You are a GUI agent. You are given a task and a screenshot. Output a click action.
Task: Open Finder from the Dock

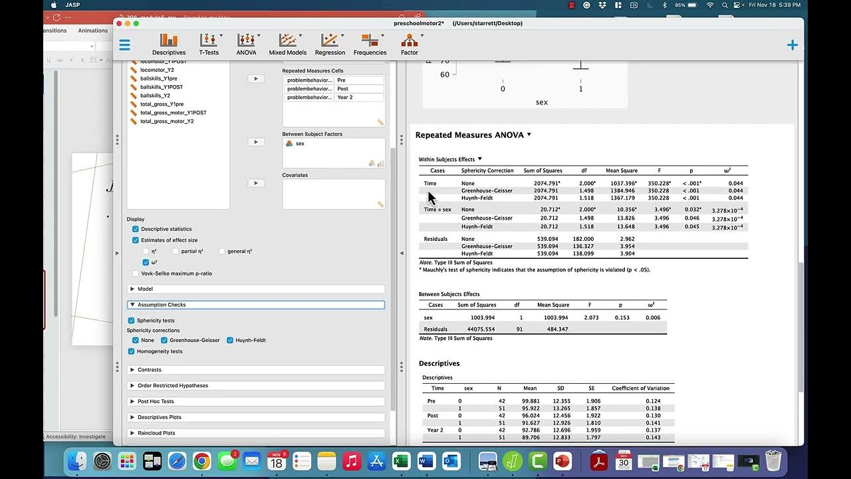pos(77,460)
